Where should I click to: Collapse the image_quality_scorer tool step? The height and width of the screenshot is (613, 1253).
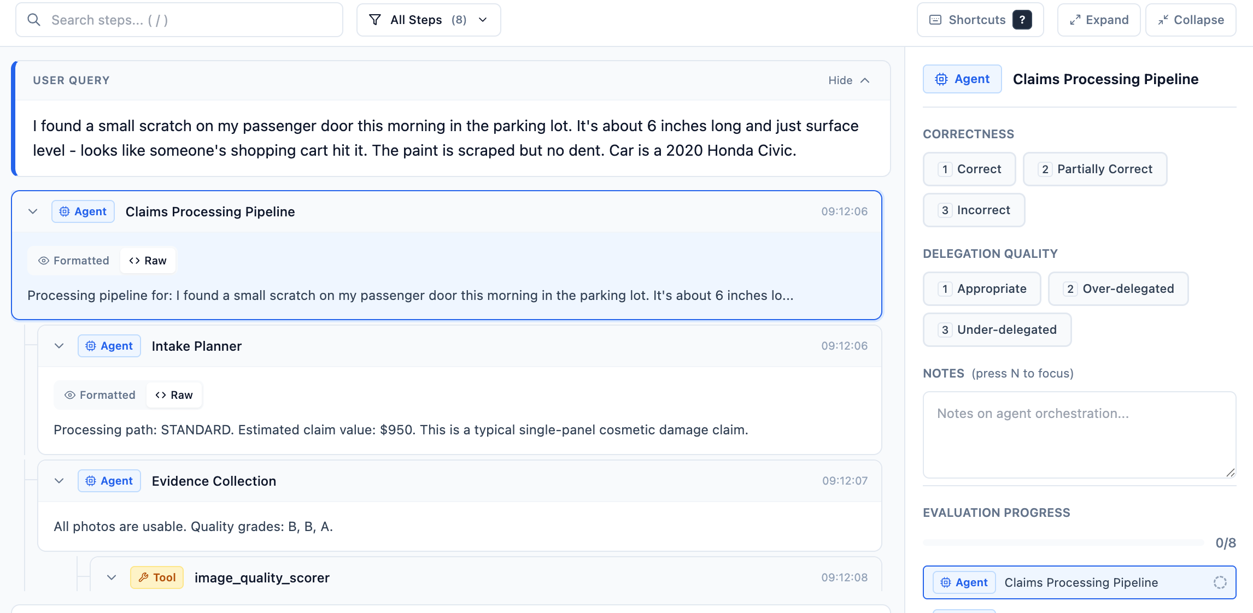112,577
